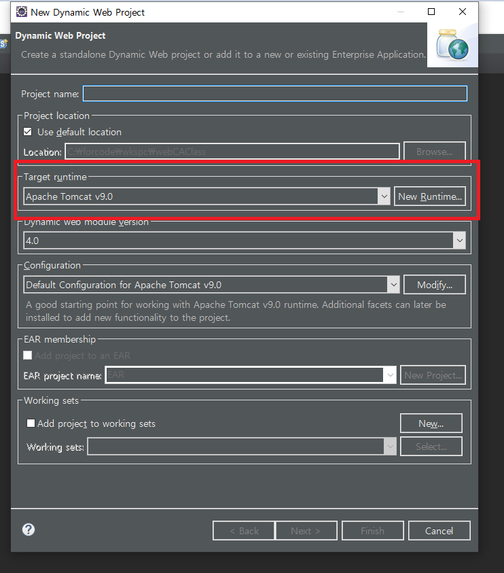
Task: Click the New... working set button
Action: tap(431, 423)
